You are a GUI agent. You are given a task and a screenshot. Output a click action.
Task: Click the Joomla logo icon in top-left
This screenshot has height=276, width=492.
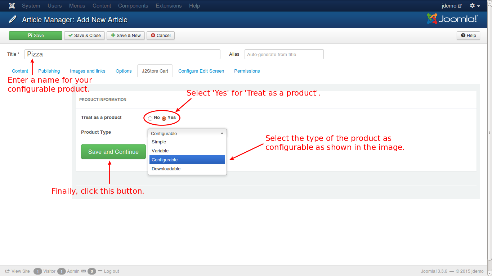(x=12, y=6)
